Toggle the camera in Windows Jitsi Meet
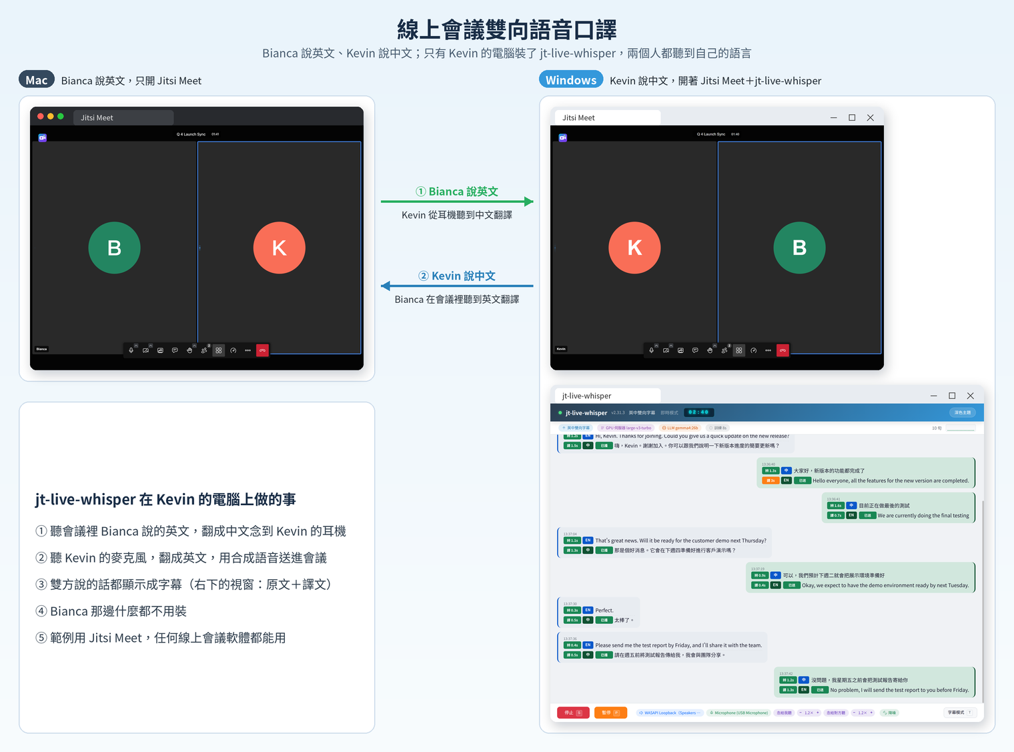The width and height of the screenshot is (1014, 752). [666, 350]
